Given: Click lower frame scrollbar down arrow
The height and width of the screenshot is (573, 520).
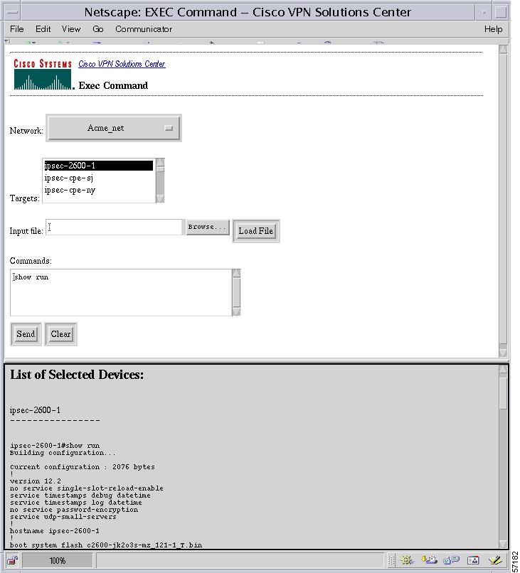Looking at the screenshot, I should pos(503,543).
